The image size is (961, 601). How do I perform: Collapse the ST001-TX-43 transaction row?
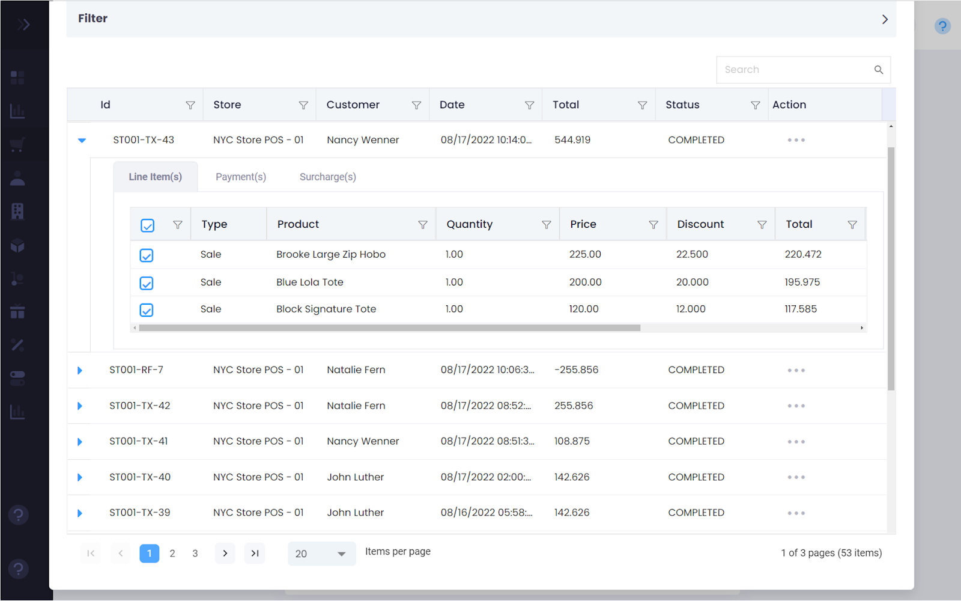coord(82,140)
